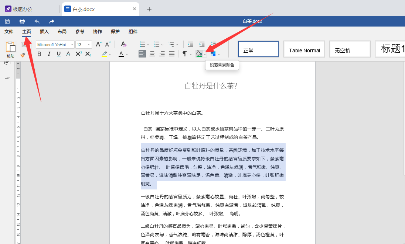Switch to the 插入 ribbon tab
This screenshot has width=405, height=244.
pos(44,32)
